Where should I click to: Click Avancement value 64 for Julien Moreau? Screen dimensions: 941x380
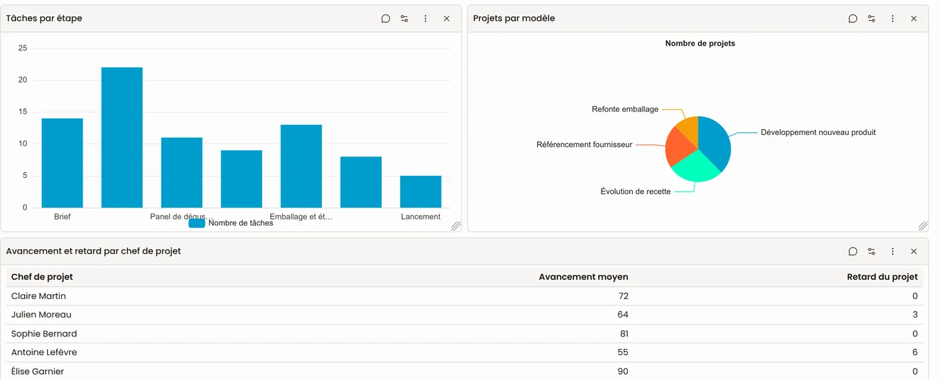click(x=622, y=315)
